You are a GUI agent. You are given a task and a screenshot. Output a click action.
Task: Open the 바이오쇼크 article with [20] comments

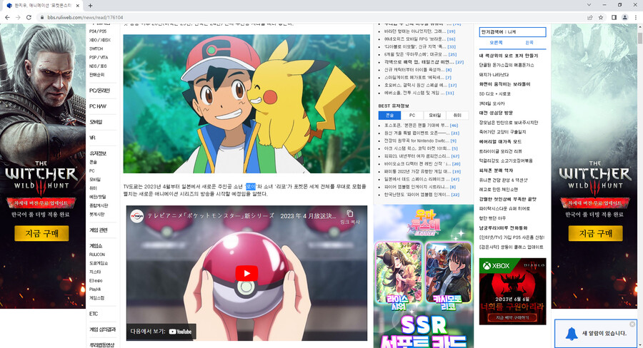click(x=422, y=164)
